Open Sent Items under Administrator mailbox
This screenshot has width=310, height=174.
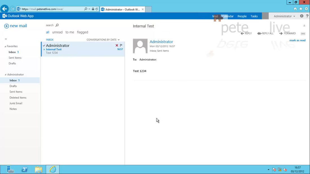pos(16,92)
